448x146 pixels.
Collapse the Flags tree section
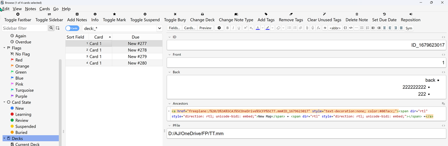4,48
